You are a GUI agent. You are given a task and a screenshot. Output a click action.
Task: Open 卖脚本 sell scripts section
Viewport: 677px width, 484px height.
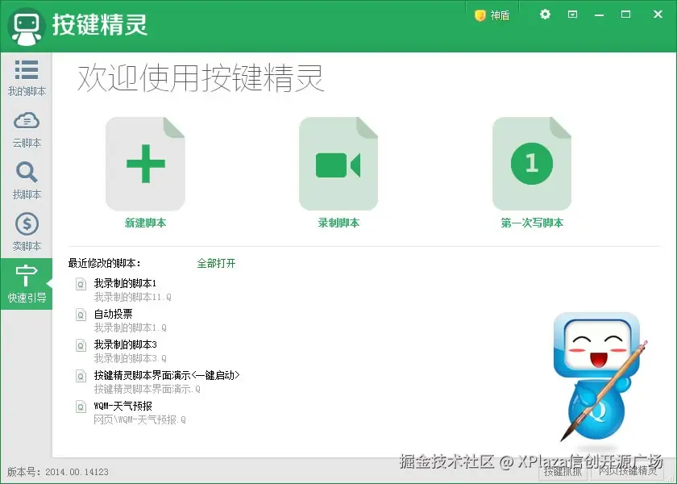pyautogui.click(x=27, y=232)
